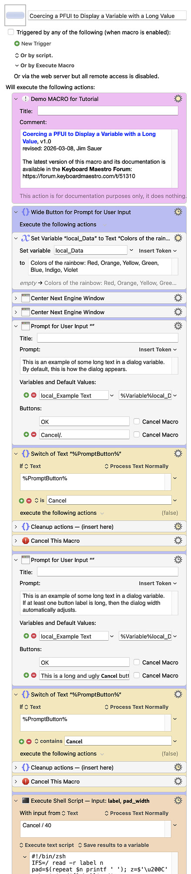This screenshot has height=874, width=191.
Task: Click the braces icon of the Wide Button group
Action: (x=25, y=212)
